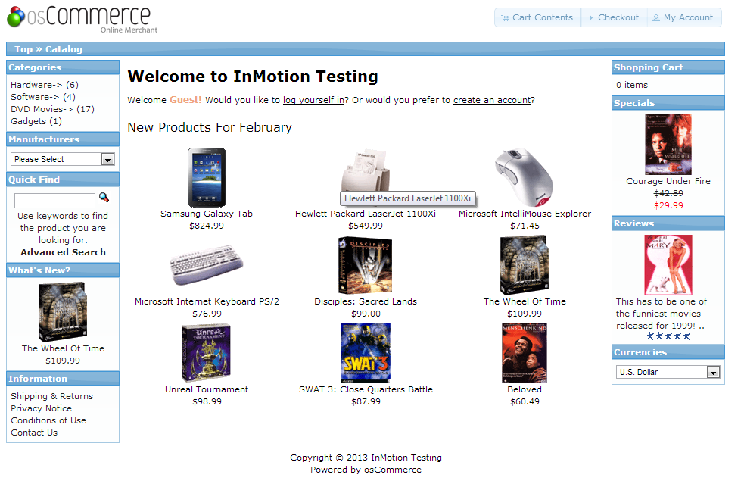Image resolution: width=744 pixels, height=481 pixels.
Task: Open the Unreal Tournament box image
Action: point(207,353)
